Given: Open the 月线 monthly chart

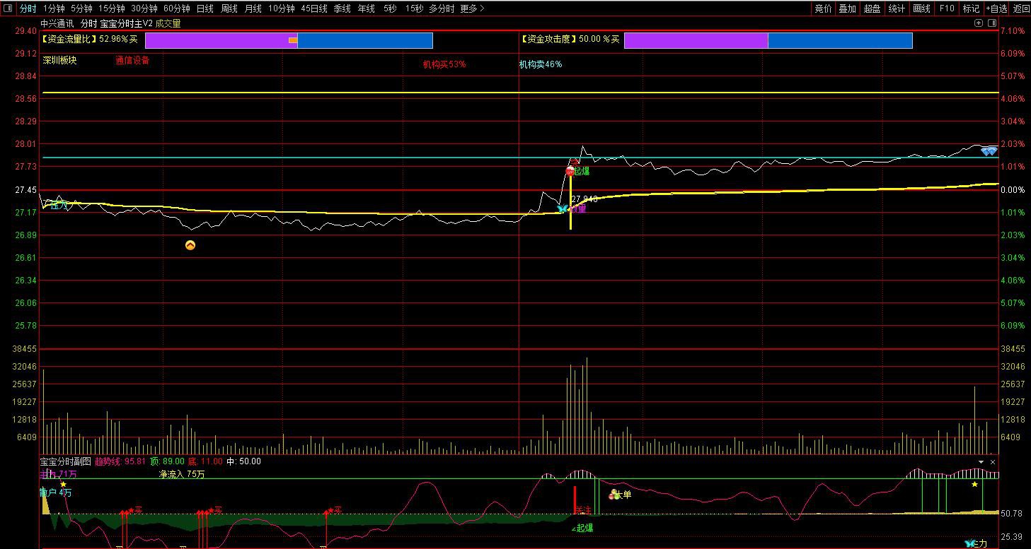Looking at the screenshot, I should click(x=253, y=8).
